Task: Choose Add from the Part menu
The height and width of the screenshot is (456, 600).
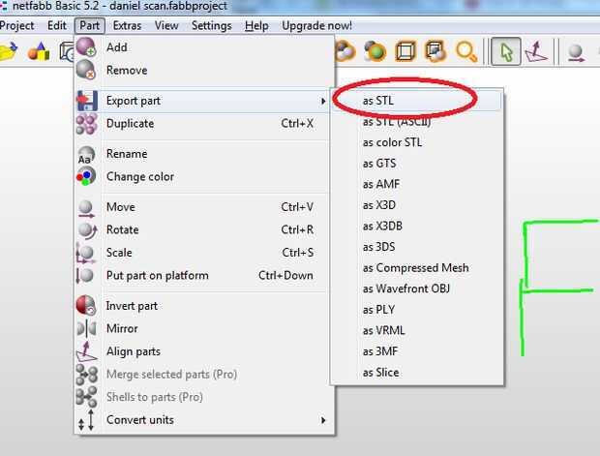Action: point(204,47)
